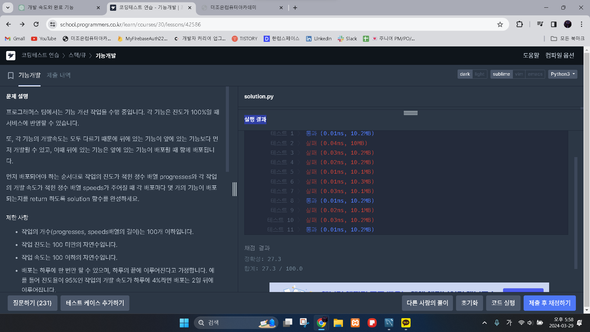
Task: Select vim keybinding mode
Action: [519, 74]
